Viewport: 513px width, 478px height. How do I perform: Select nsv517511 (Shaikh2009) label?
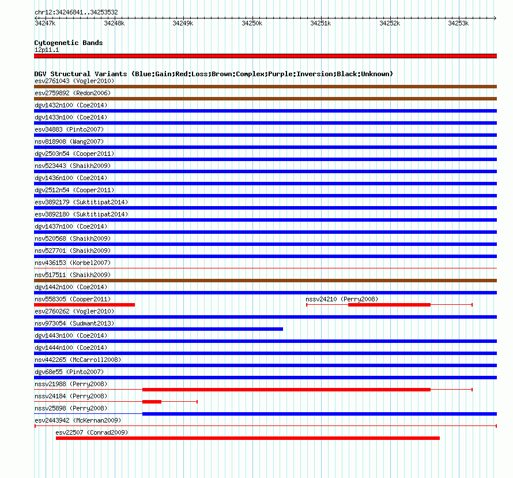point(73,275)
